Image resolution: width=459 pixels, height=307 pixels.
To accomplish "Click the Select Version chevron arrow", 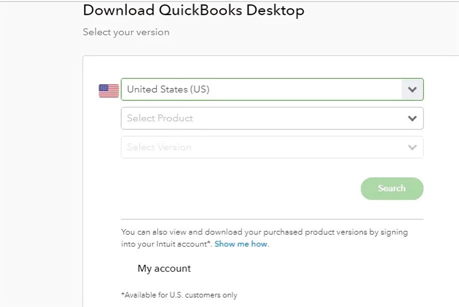I will (x=412, y=147).
